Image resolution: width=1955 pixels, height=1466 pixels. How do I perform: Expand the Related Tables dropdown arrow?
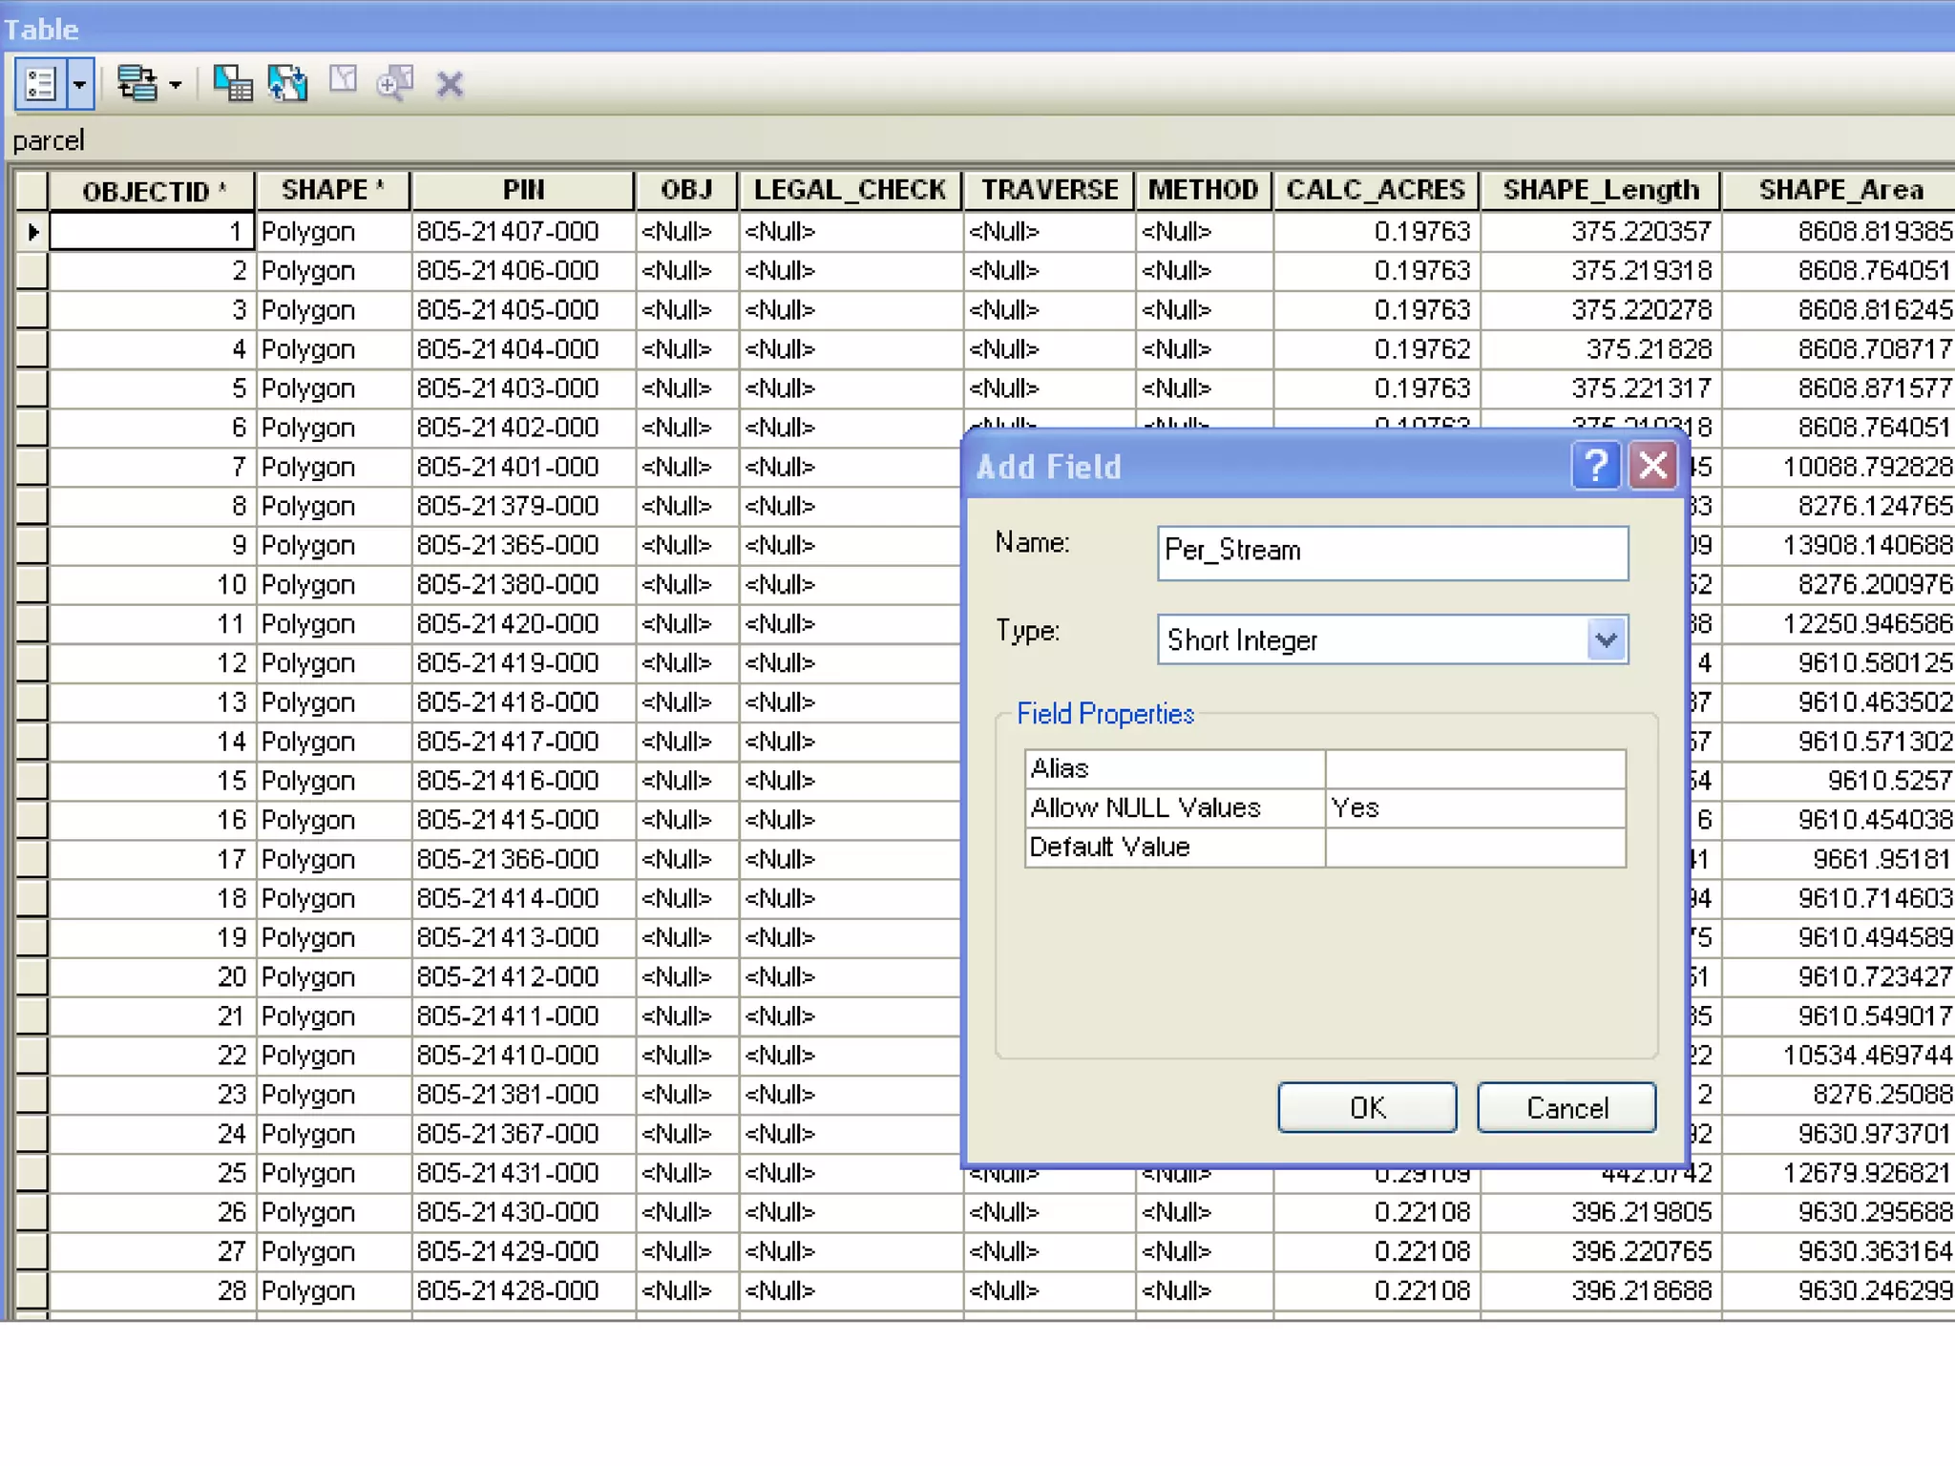click(x=176, y=84)
